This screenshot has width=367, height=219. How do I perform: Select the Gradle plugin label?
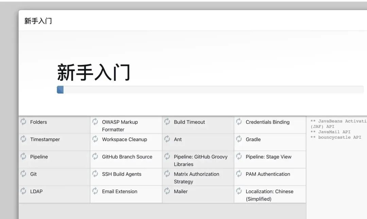(x=253, y=139)
